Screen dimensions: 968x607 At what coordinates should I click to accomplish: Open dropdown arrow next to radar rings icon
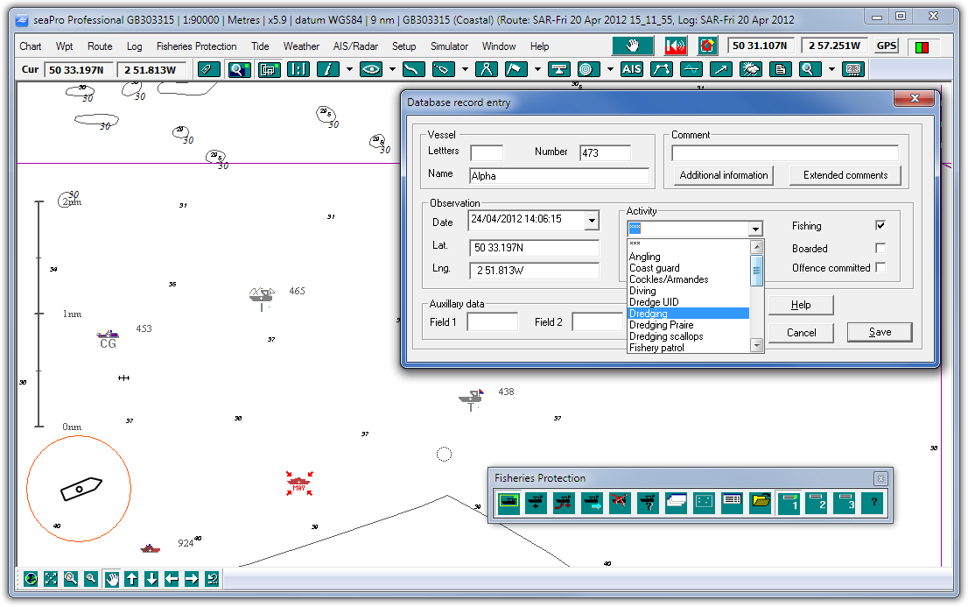pyautogui.click(x=610, y=69)
